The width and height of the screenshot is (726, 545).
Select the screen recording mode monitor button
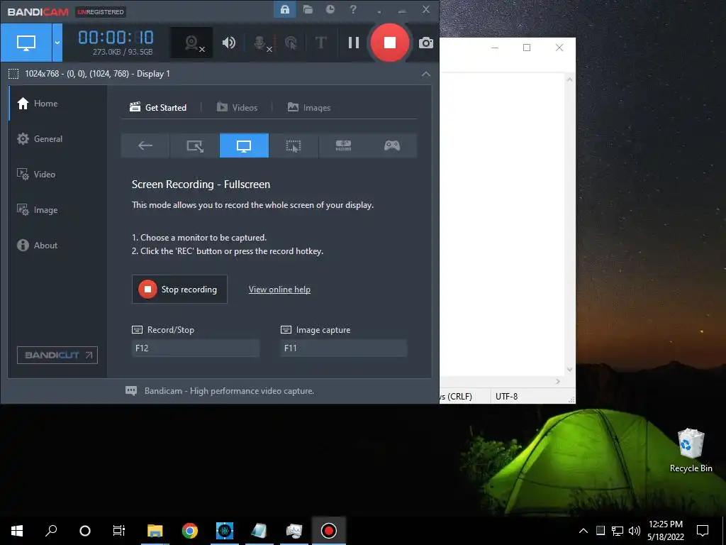tap(26, 43)
